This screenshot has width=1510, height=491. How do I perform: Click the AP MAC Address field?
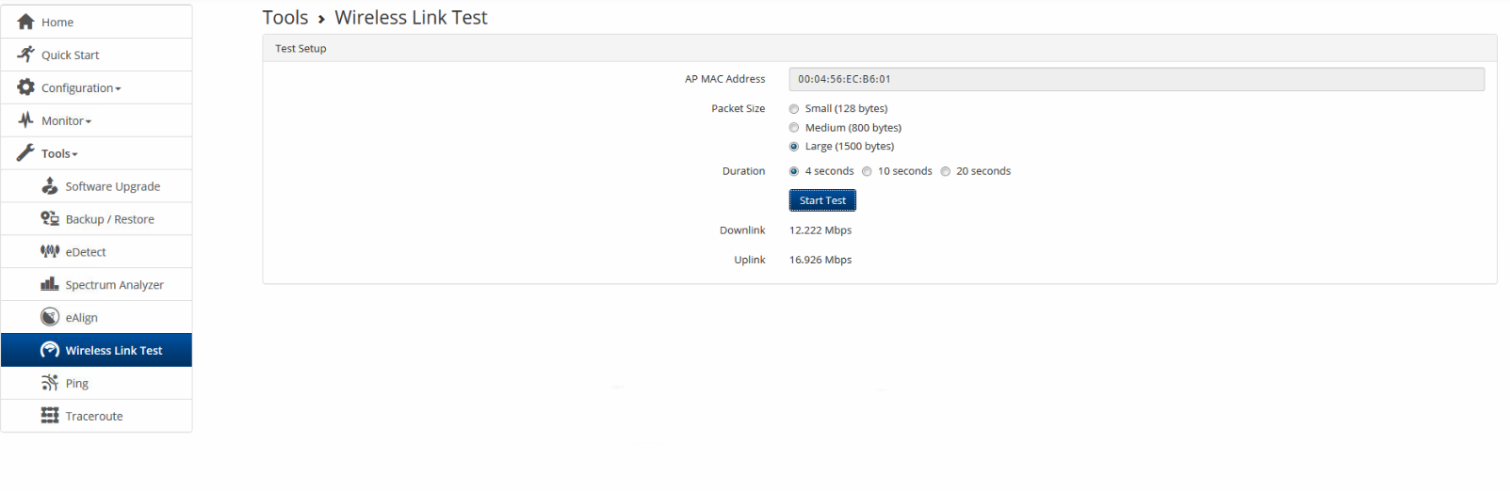click(x=1136, y=79)
